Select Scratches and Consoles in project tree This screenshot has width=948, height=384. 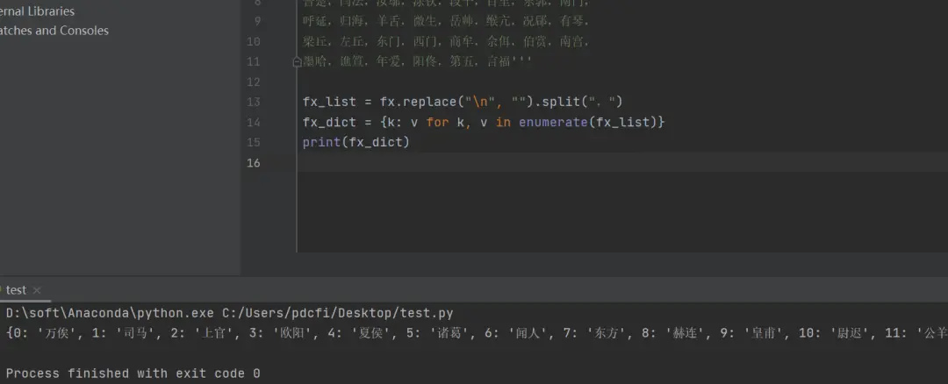point(54,30)
